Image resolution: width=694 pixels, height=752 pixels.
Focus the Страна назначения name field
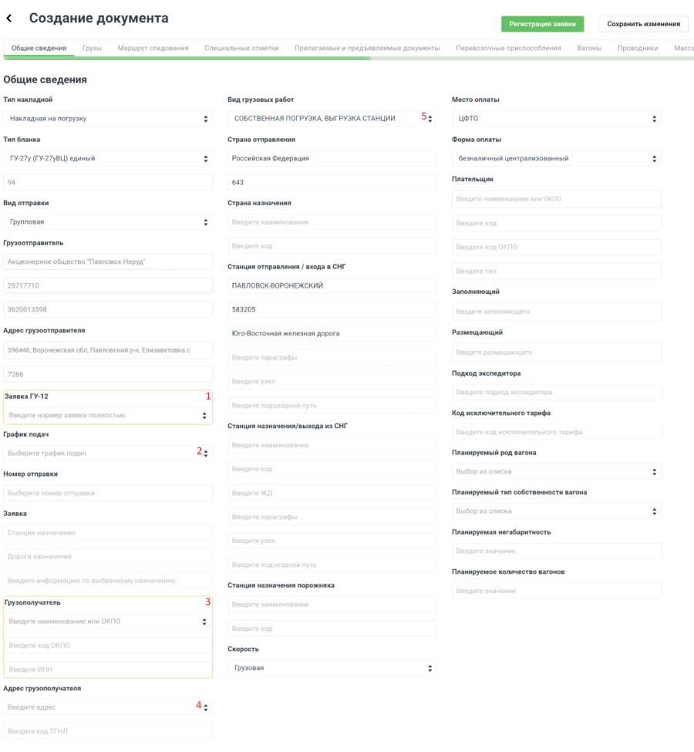(x=332, y=222)
